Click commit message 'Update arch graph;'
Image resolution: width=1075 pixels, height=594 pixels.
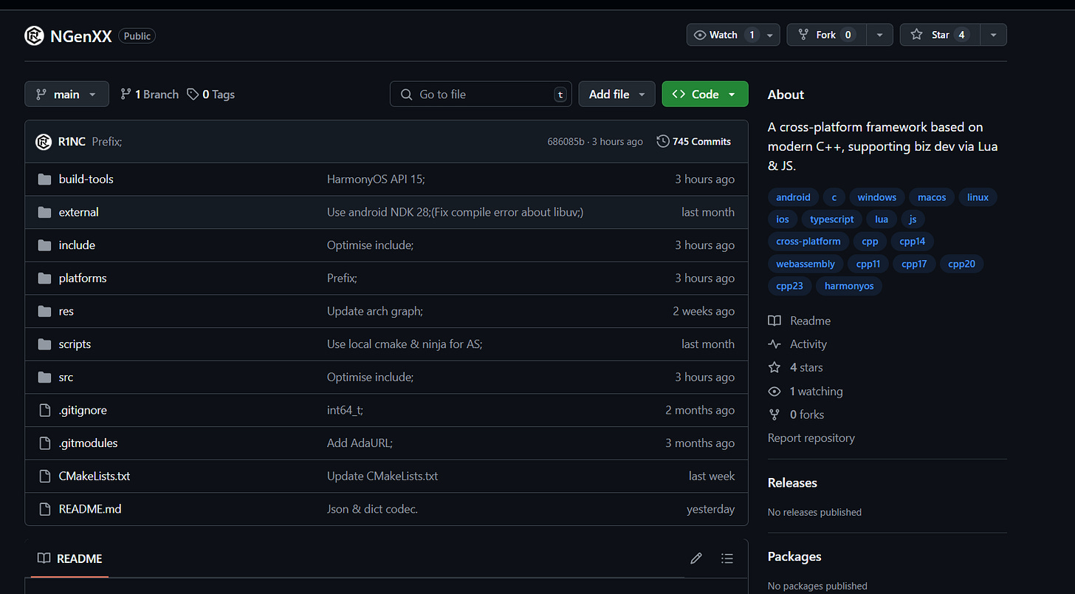(x=375, y=311)
